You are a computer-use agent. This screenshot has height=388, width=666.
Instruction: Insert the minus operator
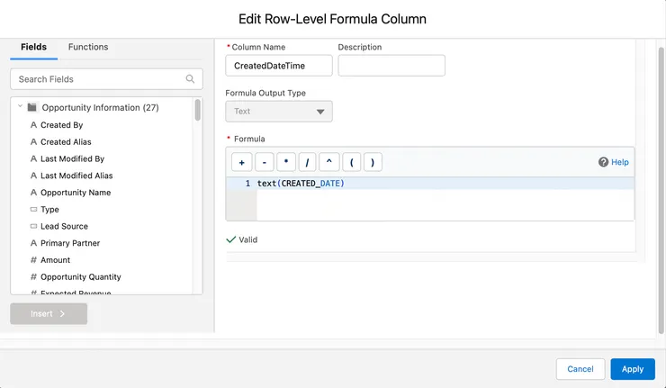pyautogui.click(x=265, y=162)
